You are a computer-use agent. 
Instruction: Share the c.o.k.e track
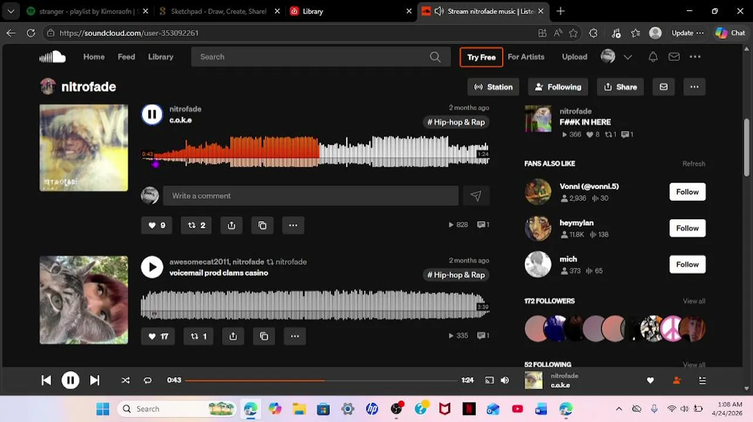232,225
